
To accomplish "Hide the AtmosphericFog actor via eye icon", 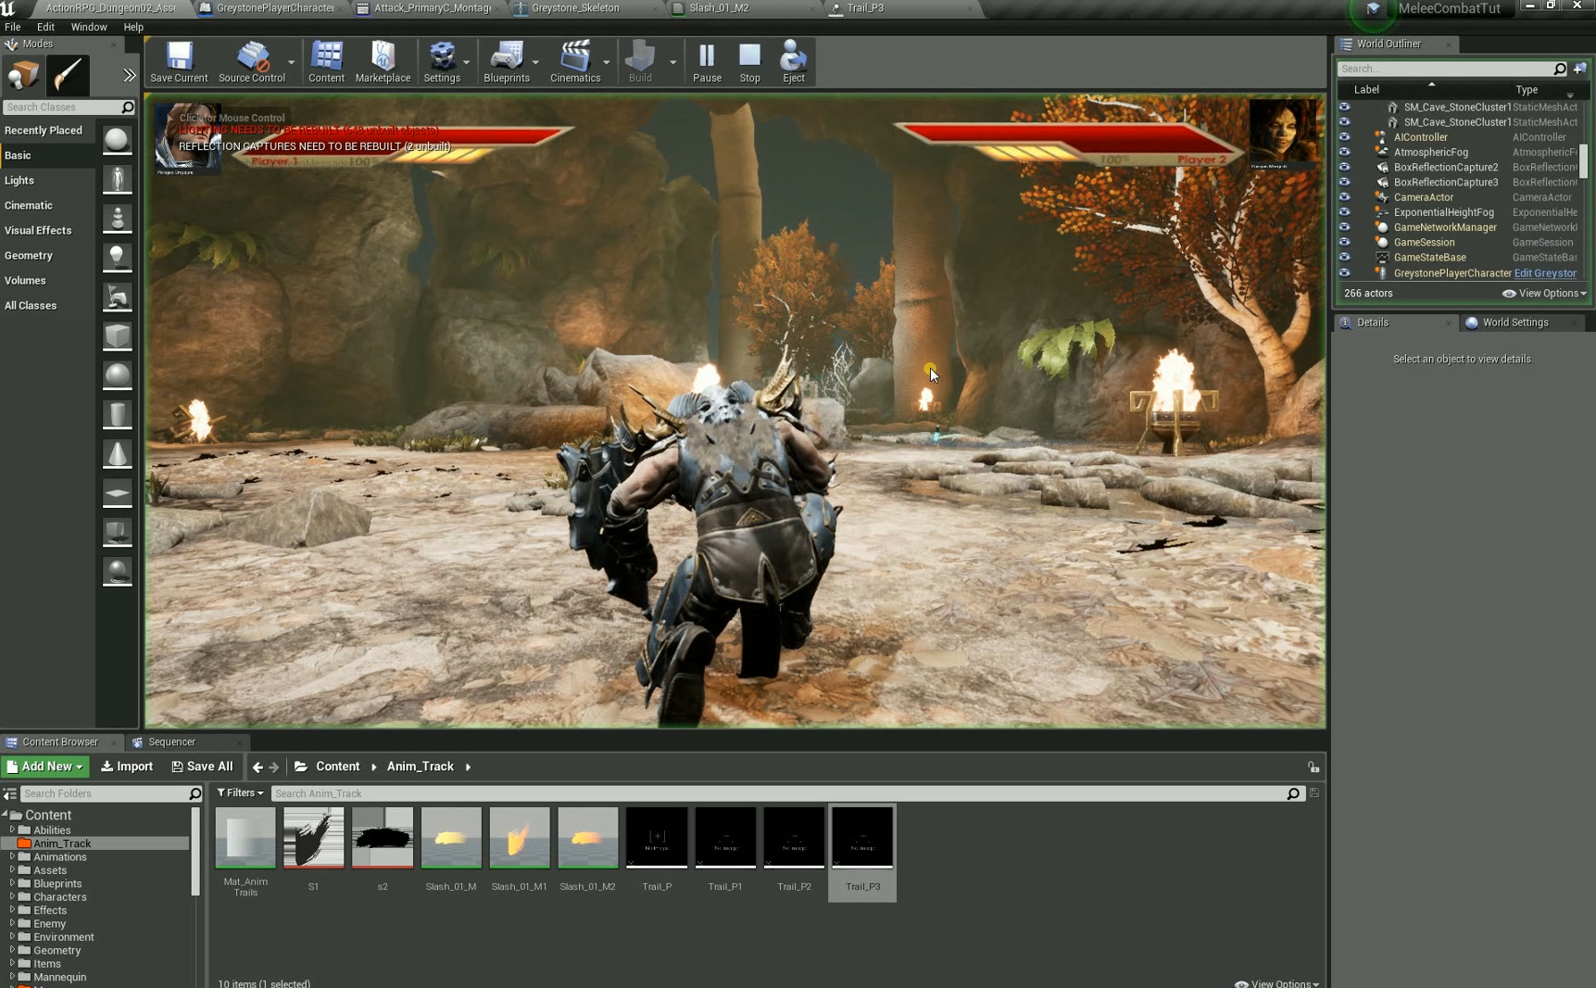I will tap(1344, 152).
